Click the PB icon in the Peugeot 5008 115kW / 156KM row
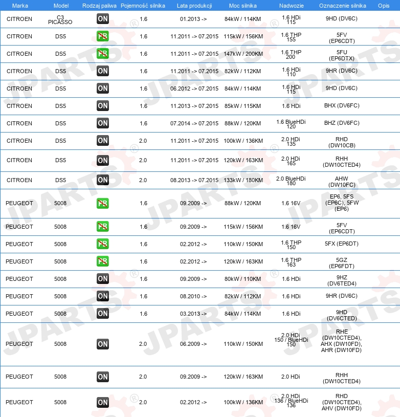The height and width of the screenshot is (417, 400). tap(103, 227)
